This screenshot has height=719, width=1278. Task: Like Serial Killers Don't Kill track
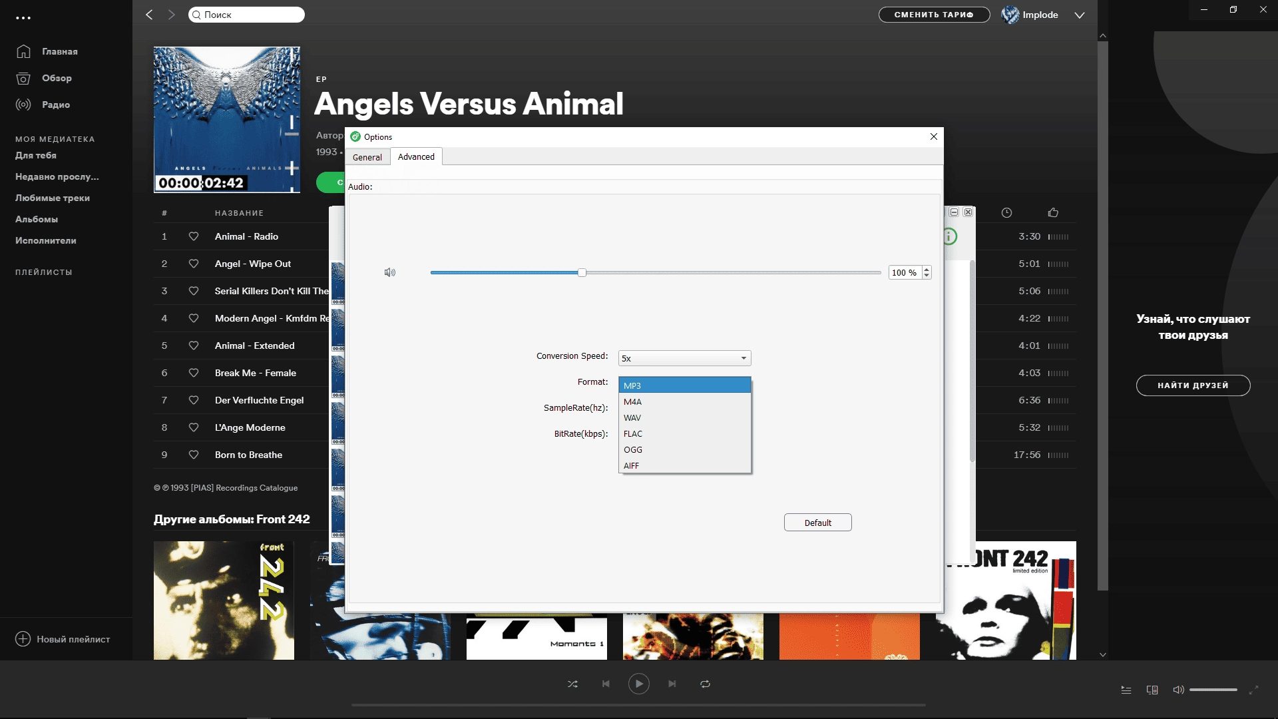pos(194,291)
